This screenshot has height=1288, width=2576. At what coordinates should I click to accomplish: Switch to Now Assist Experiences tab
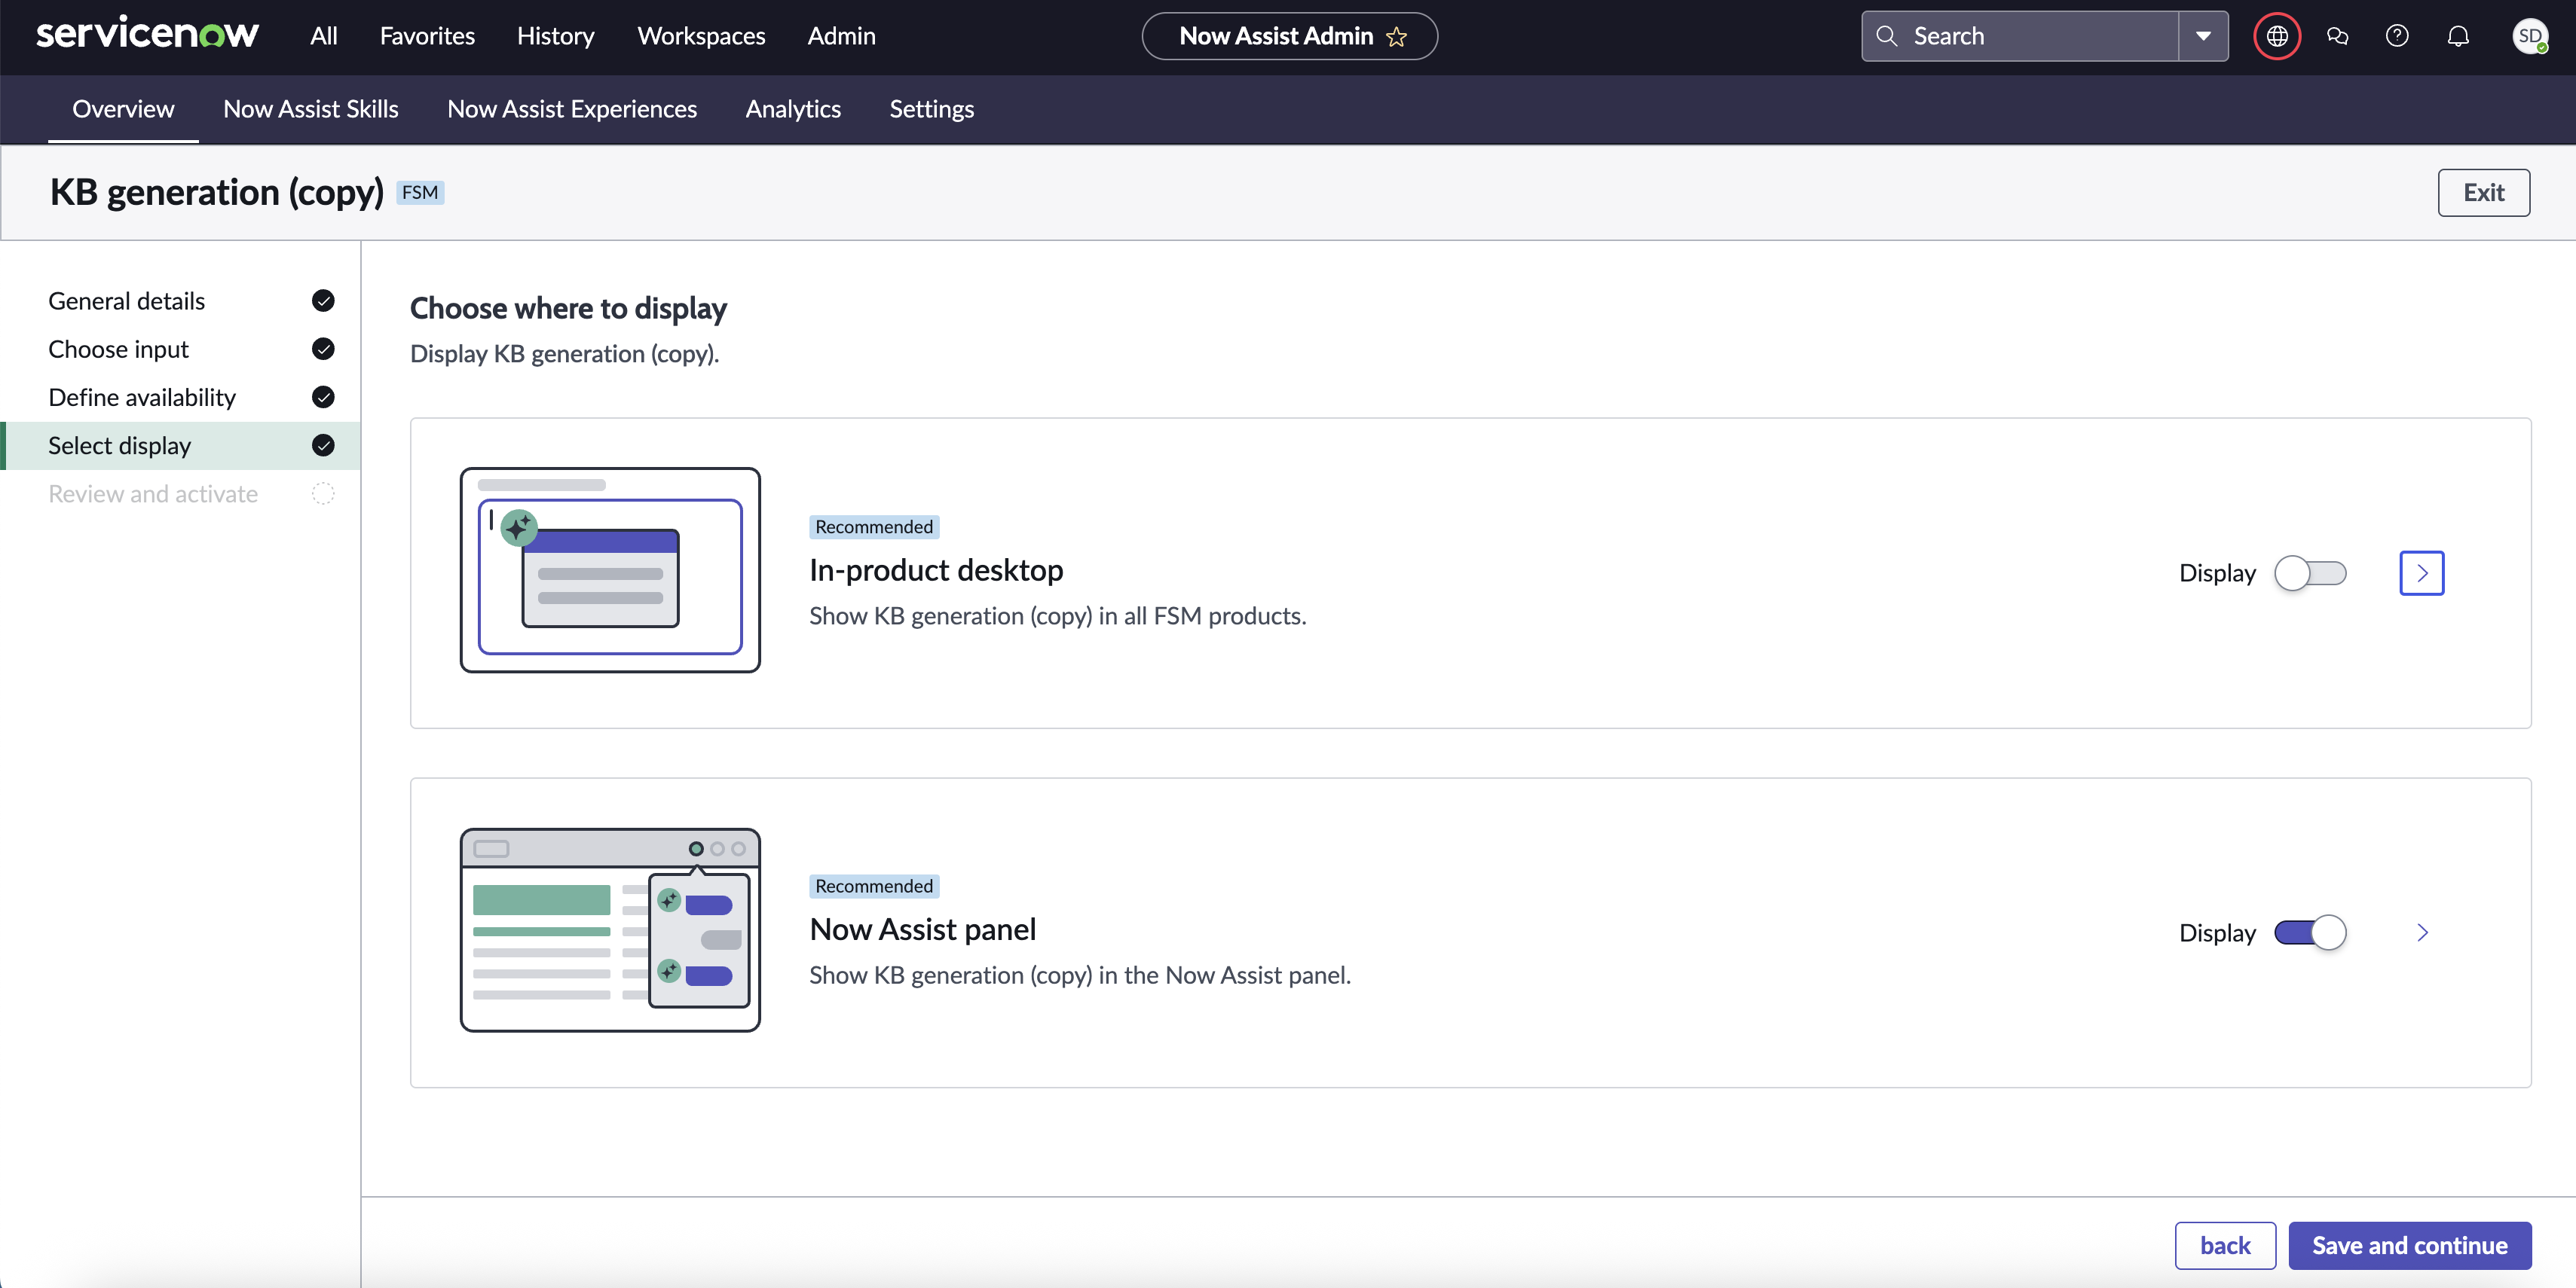coord(571,109)
